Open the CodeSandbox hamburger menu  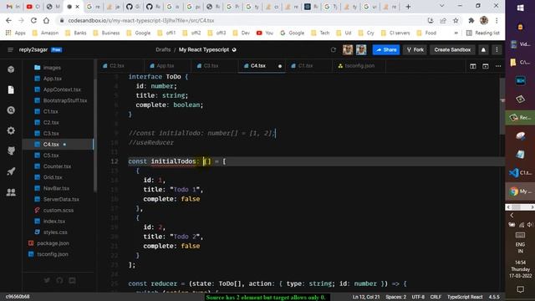pos(10,50)
